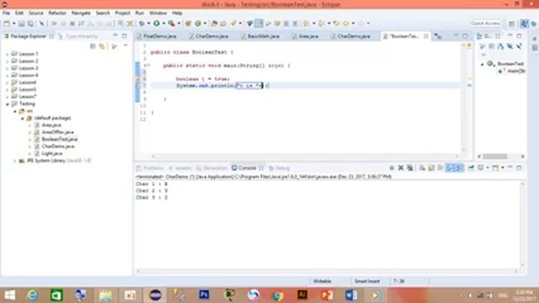Click Smart Insert in status bar
The width and height of the screenshot is (539, 303).
tap(367, 281)
